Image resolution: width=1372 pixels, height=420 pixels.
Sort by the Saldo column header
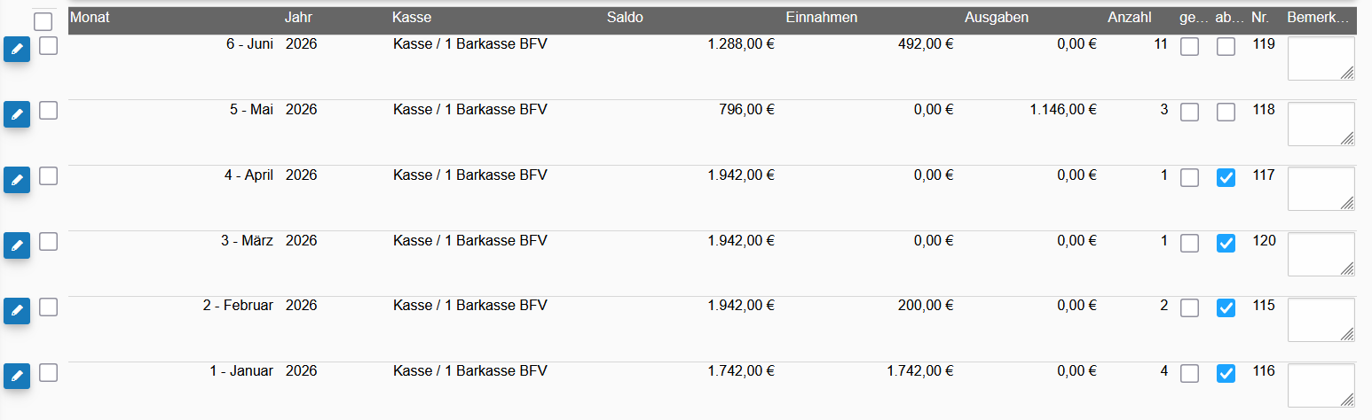[625, 17]
